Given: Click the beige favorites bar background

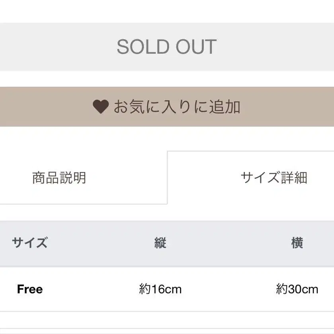Looking at the screenshot, I should click(40, 107).
